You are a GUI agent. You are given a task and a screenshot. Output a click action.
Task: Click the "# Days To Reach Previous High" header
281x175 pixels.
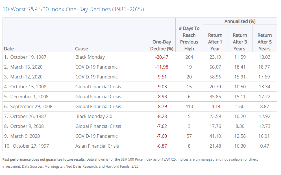189,38
